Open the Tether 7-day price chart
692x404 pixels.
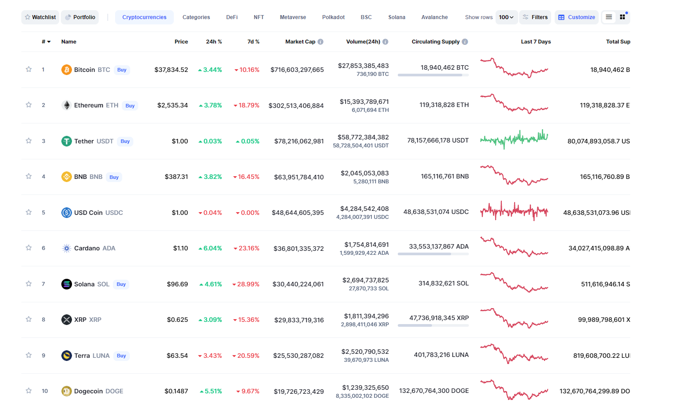(514, 139)
